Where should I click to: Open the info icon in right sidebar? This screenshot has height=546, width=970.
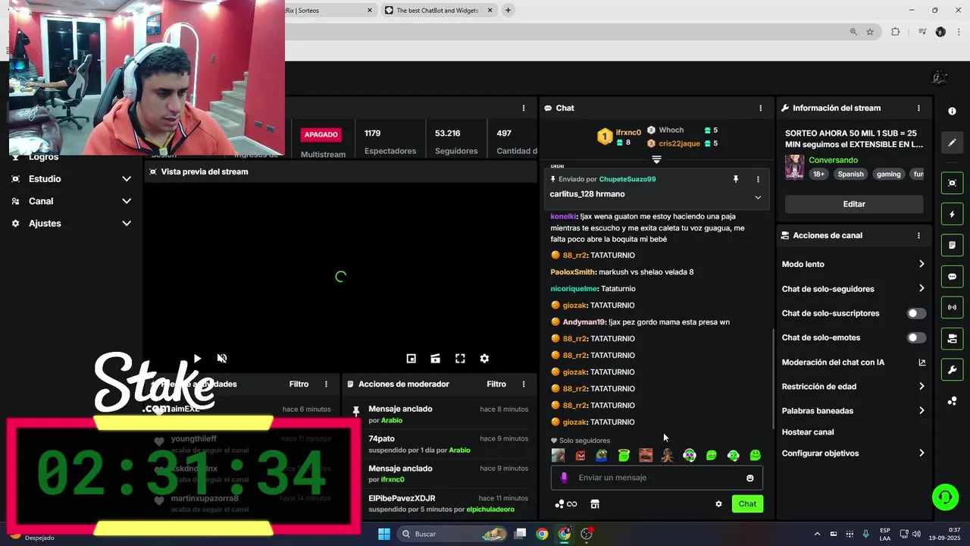pyautogui.click(x=952, y=111)
